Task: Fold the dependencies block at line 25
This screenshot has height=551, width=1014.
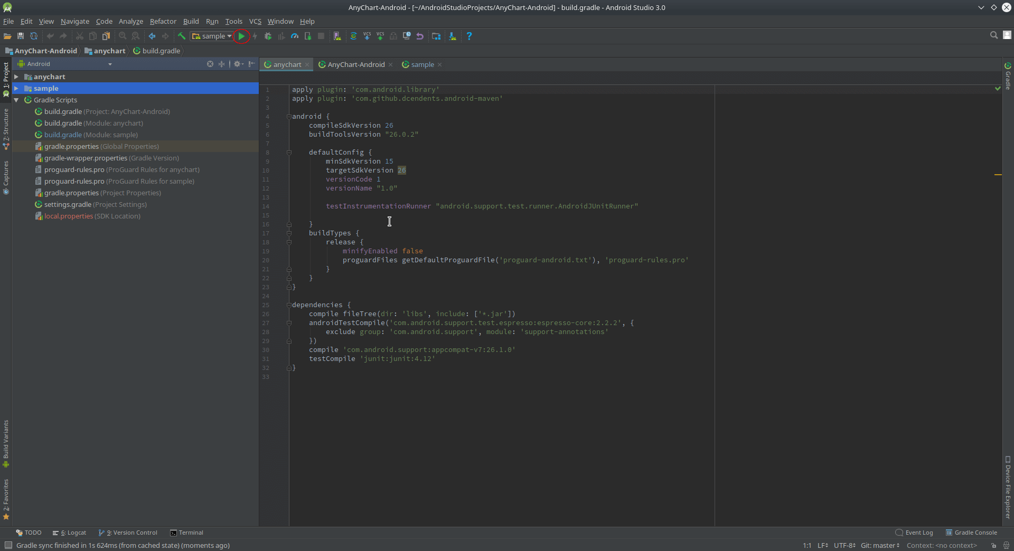Action: [x=289, y=305]
